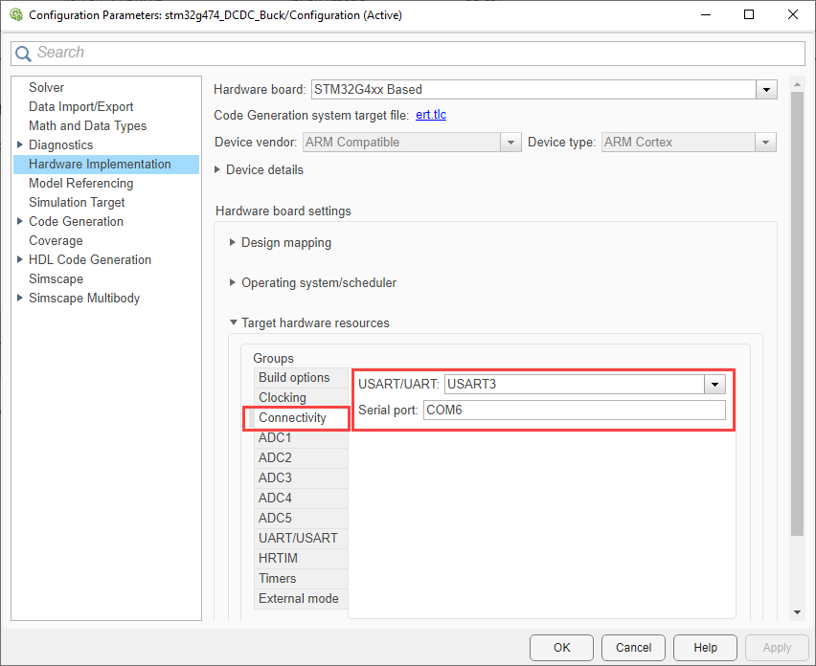The image size is (816, 666).
Task: Click the Help button
Action: click(705, 648)
